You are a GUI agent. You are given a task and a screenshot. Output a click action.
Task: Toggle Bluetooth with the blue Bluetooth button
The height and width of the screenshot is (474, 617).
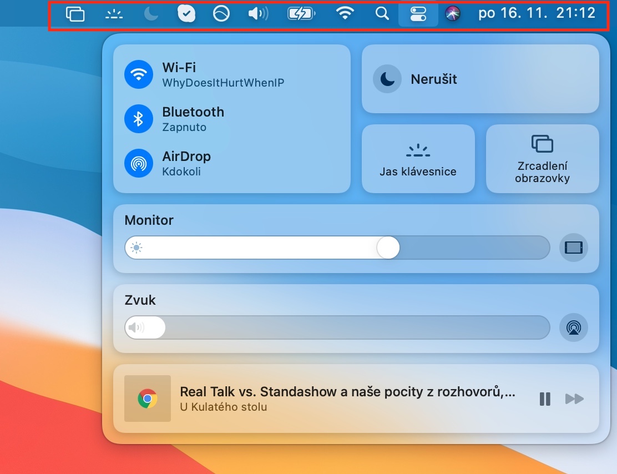tap(139, 119)
